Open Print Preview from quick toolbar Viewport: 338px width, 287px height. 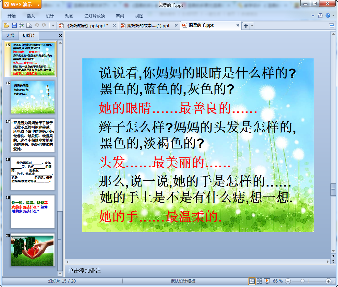pos(29,25)
